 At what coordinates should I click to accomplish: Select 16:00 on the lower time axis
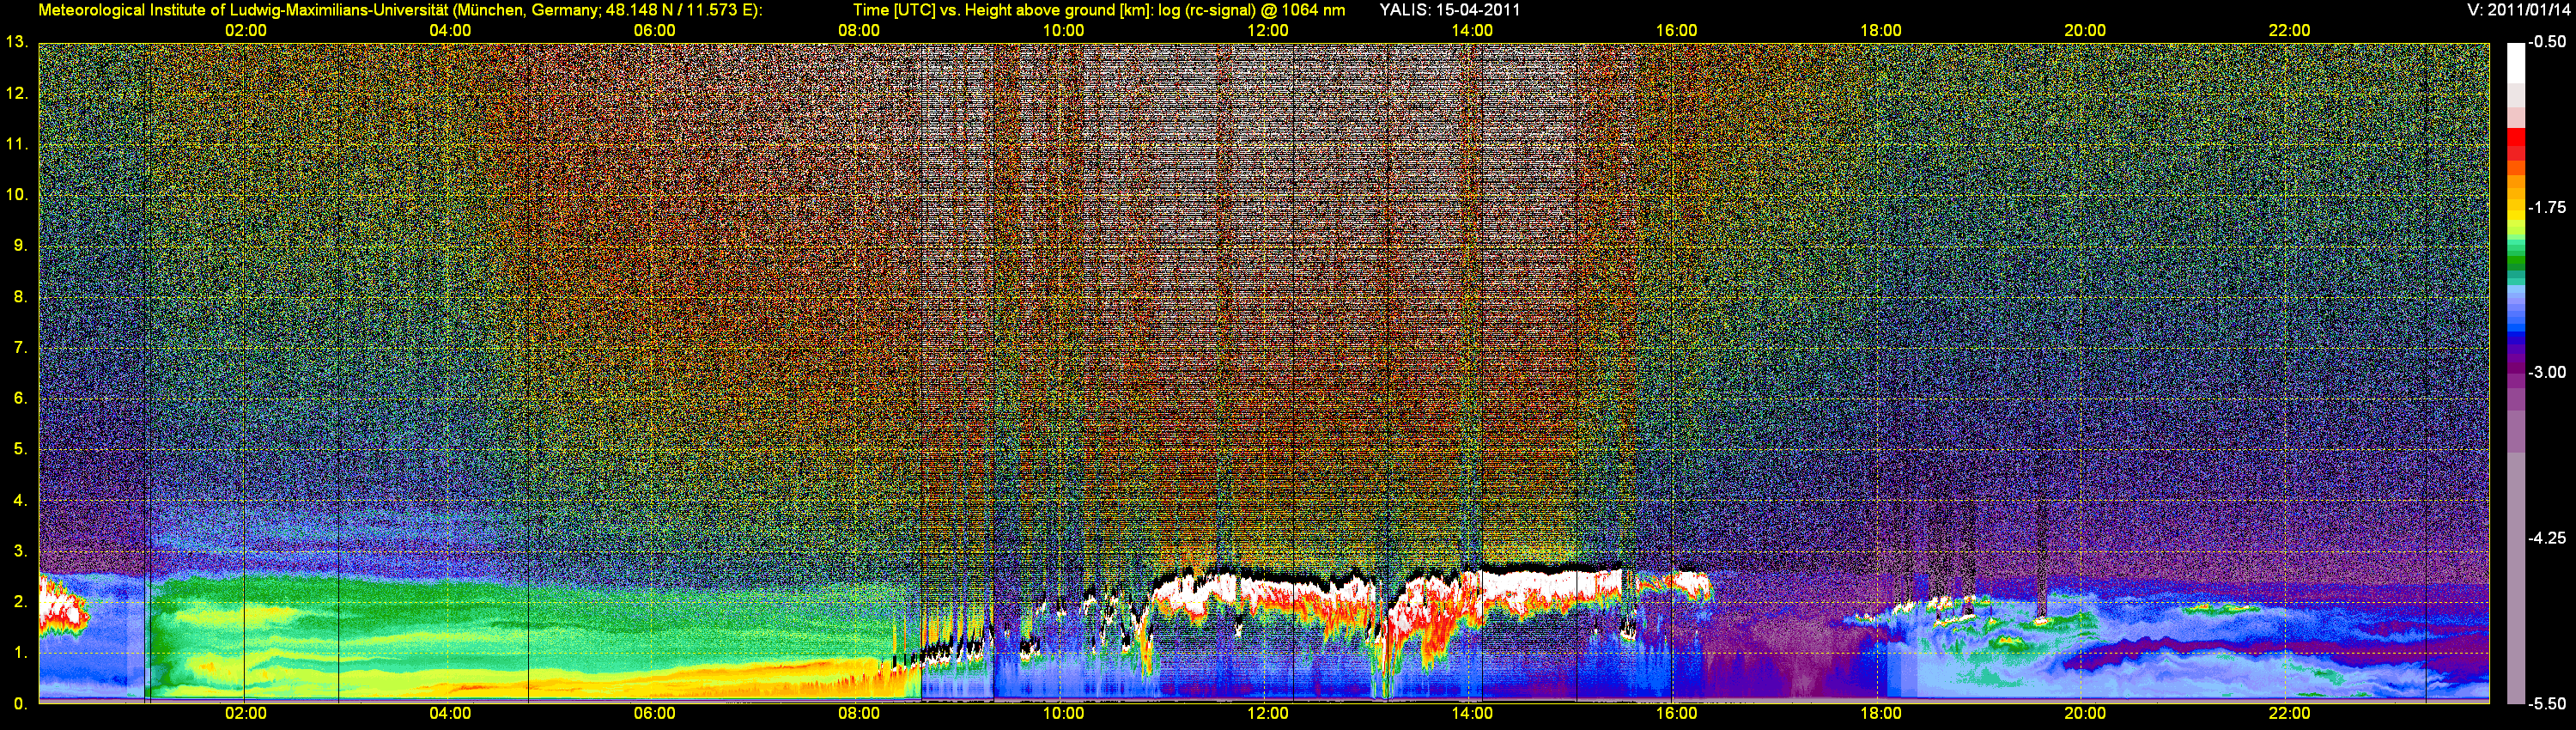1677,713
